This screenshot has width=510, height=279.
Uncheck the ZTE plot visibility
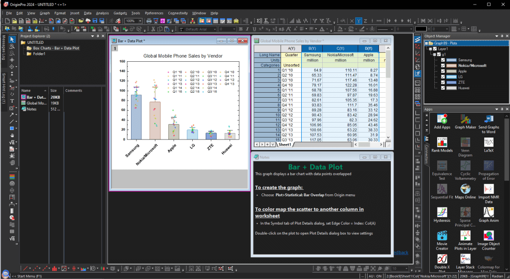tap(443, 82)
